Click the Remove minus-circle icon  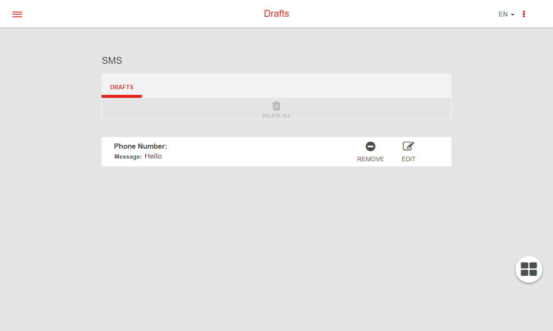(x=370, y=147)
